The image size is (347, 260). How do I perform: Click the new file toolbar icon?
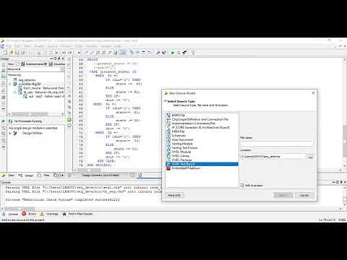pyautogui.click(x=5, y=53)
